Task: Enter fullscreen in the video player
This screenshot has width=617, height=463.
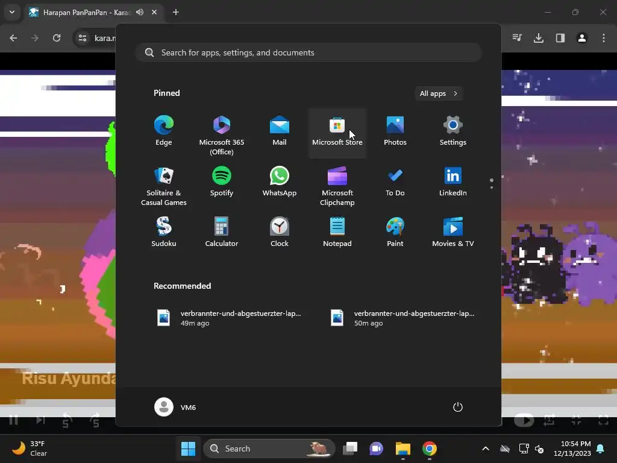Action: click(x=603, y=420)
